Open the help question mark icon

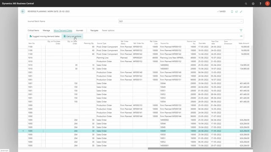coord(260,3)
